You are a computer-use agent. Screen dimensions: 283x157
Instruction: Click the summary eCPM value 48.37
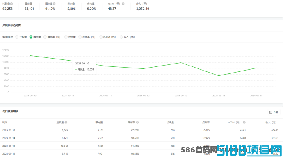[112, 9]
